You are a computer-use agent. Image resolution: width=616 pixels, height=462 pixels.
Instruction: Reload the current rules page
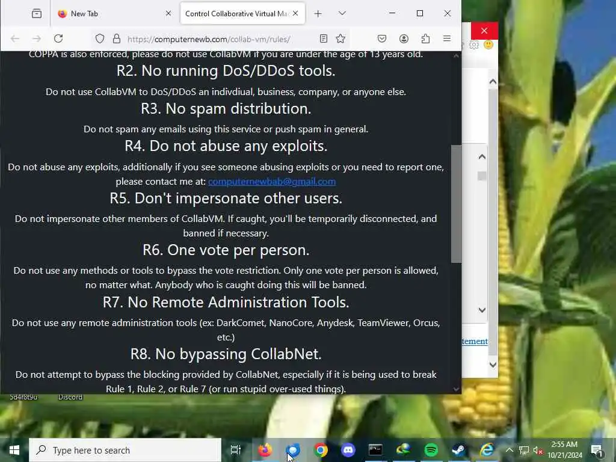[x=58, y=38]
